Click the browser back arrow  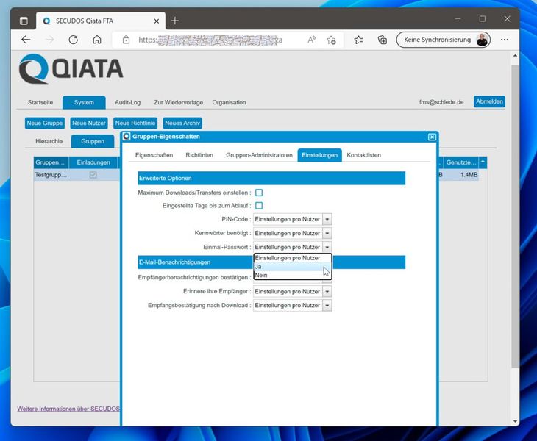coord(26,40)
